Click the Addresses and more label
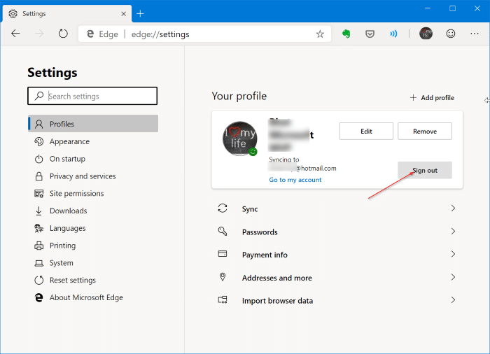 (x=277, y=278)
